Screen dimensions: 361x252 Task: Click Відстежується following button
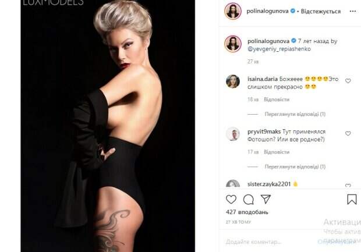[x=321, y=11]
